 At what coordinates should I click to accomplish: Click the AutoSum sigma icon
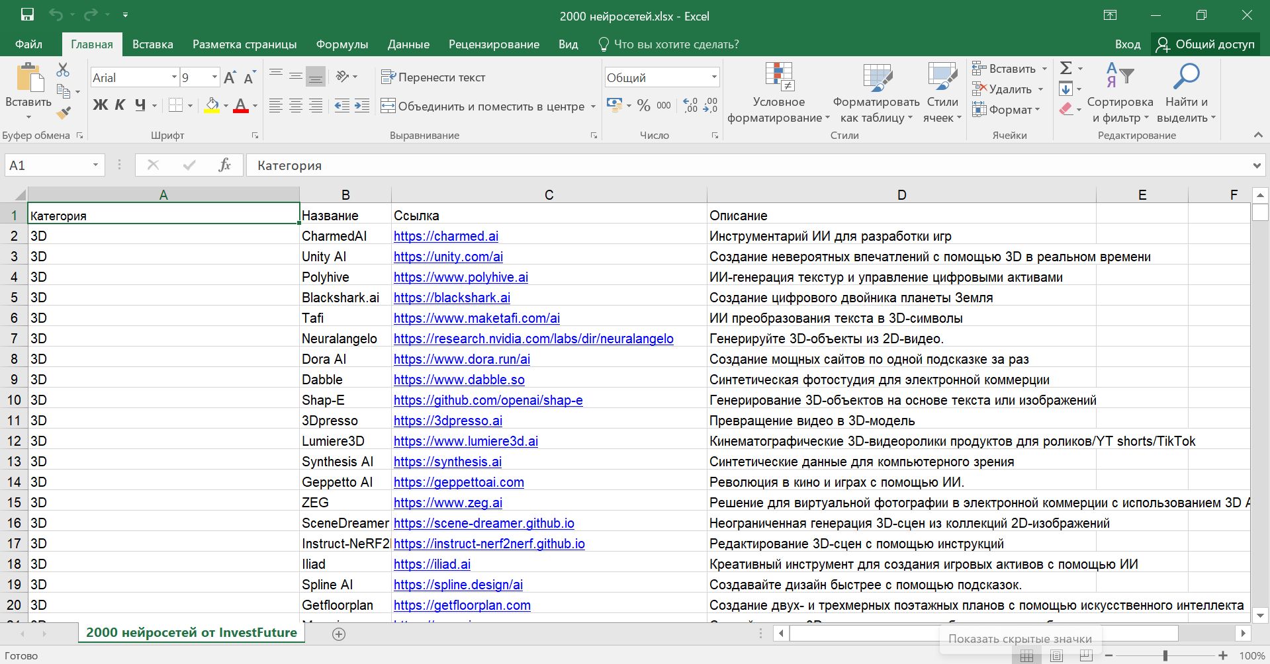1066,68
